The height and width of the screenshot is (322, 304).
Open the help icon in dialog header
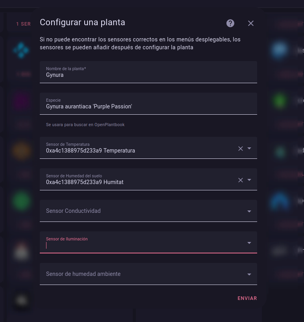pos(230,23)
